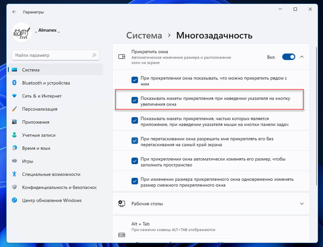
Task: Maximize the Параметры window
Action: click(295, 9)
